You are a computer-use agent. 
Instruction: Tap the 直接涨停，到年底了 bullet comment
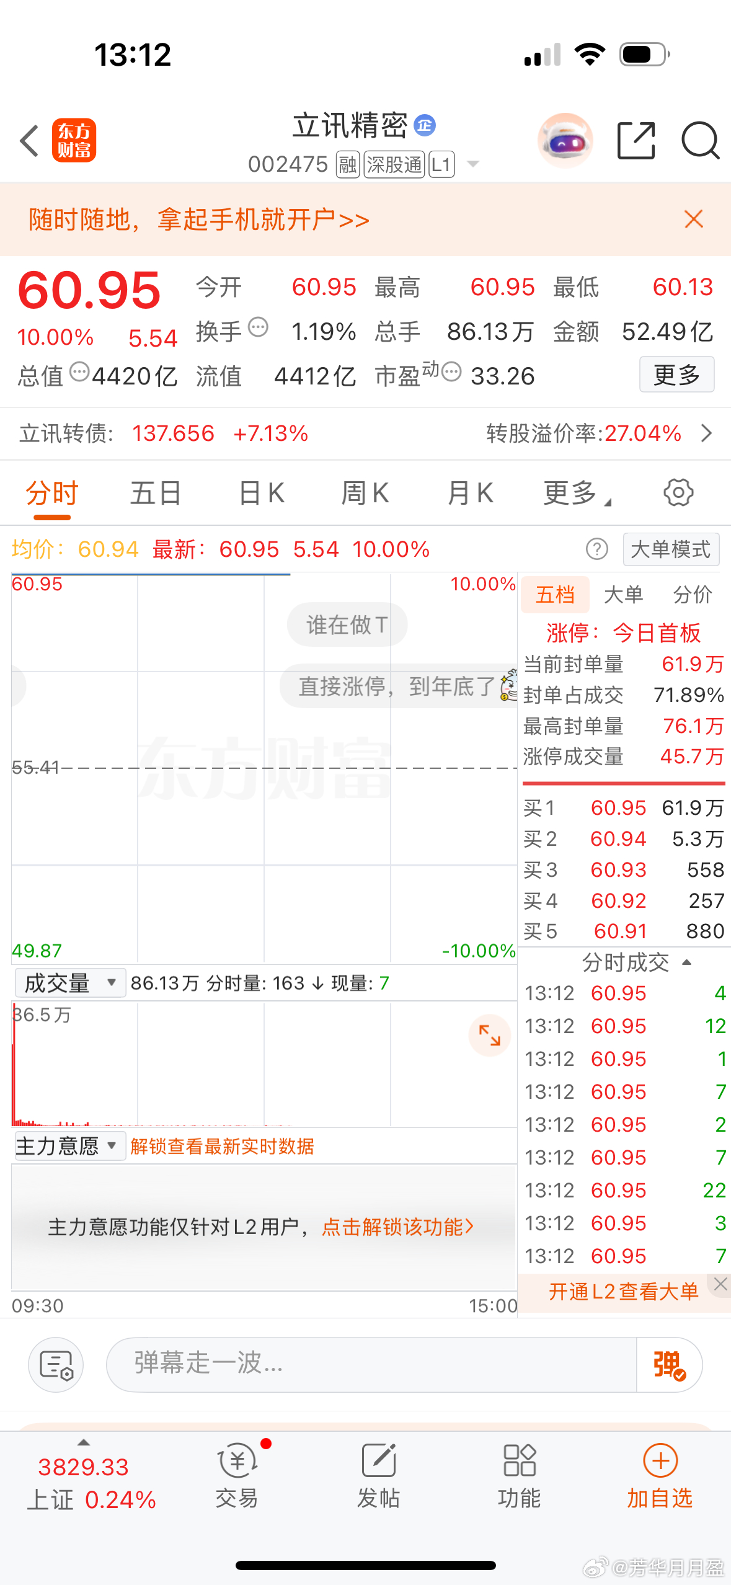tap(398, 686)
